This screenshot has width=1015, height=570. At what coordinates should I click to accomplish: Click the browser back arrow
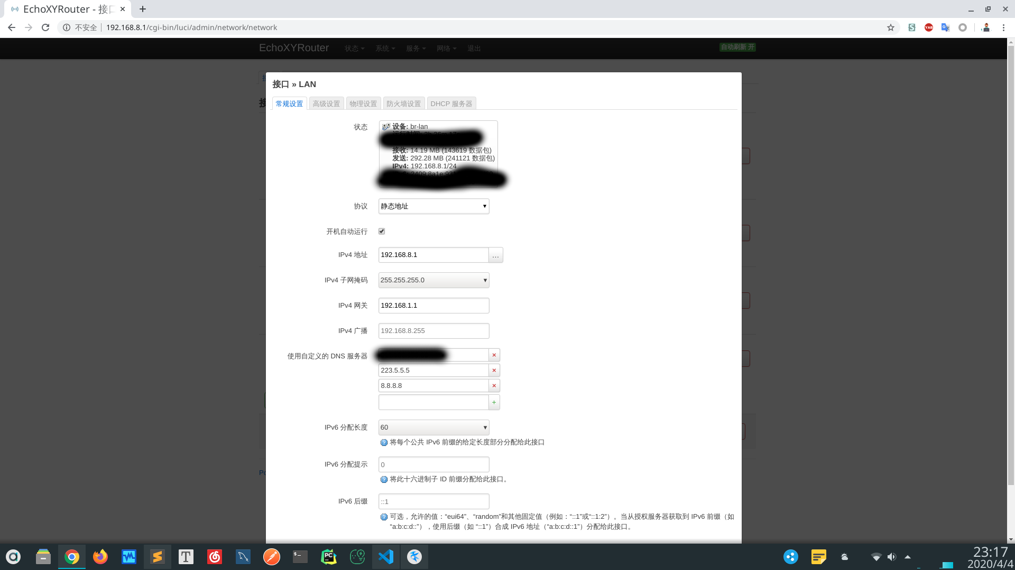click(x=11, y=27)
